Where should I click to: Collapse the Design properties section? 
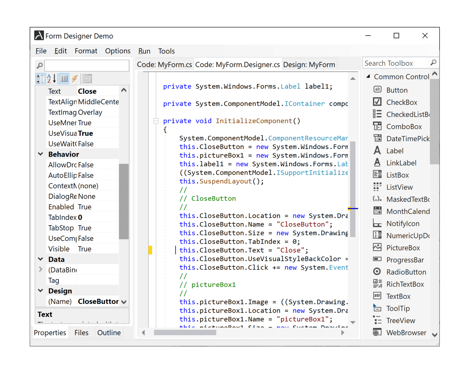pos(40,290)
